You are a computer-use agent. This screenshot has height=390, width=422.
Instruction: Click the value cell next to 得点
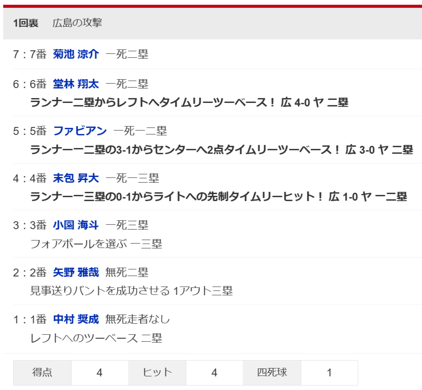tap(99, 373)
